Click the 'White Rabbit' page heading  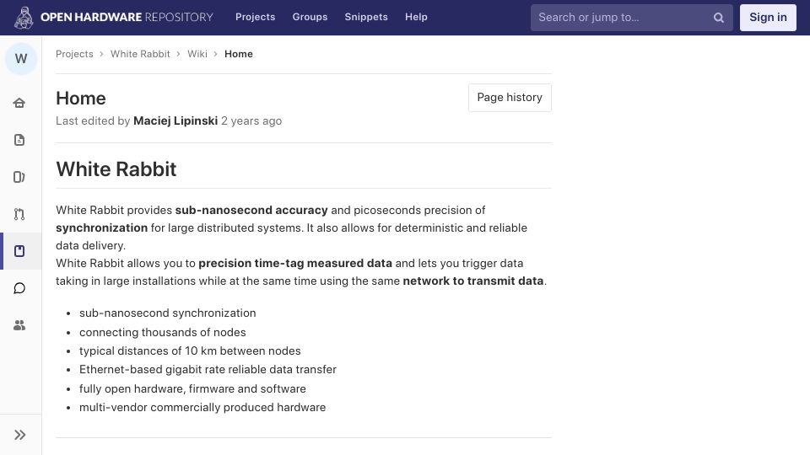click(x=116, y=169)
